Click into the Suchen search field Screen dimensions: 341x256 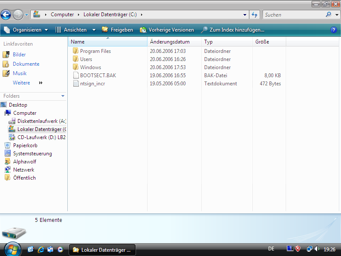293,15
